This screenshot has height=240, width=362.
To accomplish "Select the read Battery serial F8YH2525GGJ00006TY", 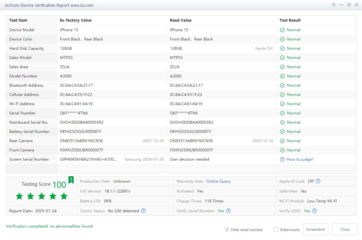I will (x=191, y=132).
